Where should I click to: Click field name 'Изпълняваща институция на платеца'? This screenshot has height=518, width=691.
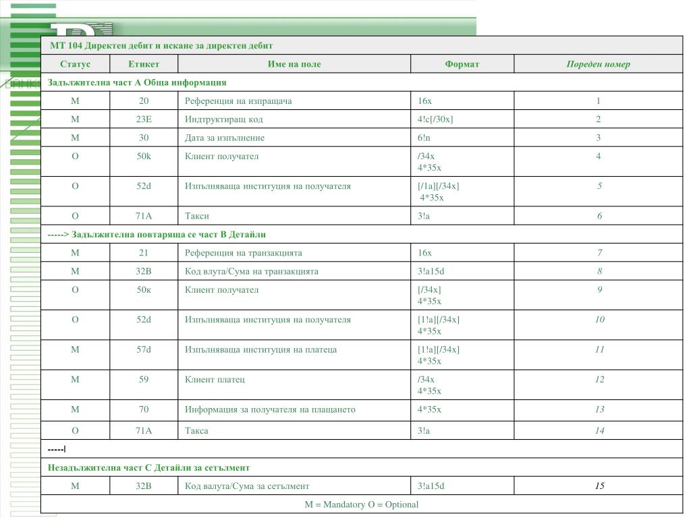(260, 350)
